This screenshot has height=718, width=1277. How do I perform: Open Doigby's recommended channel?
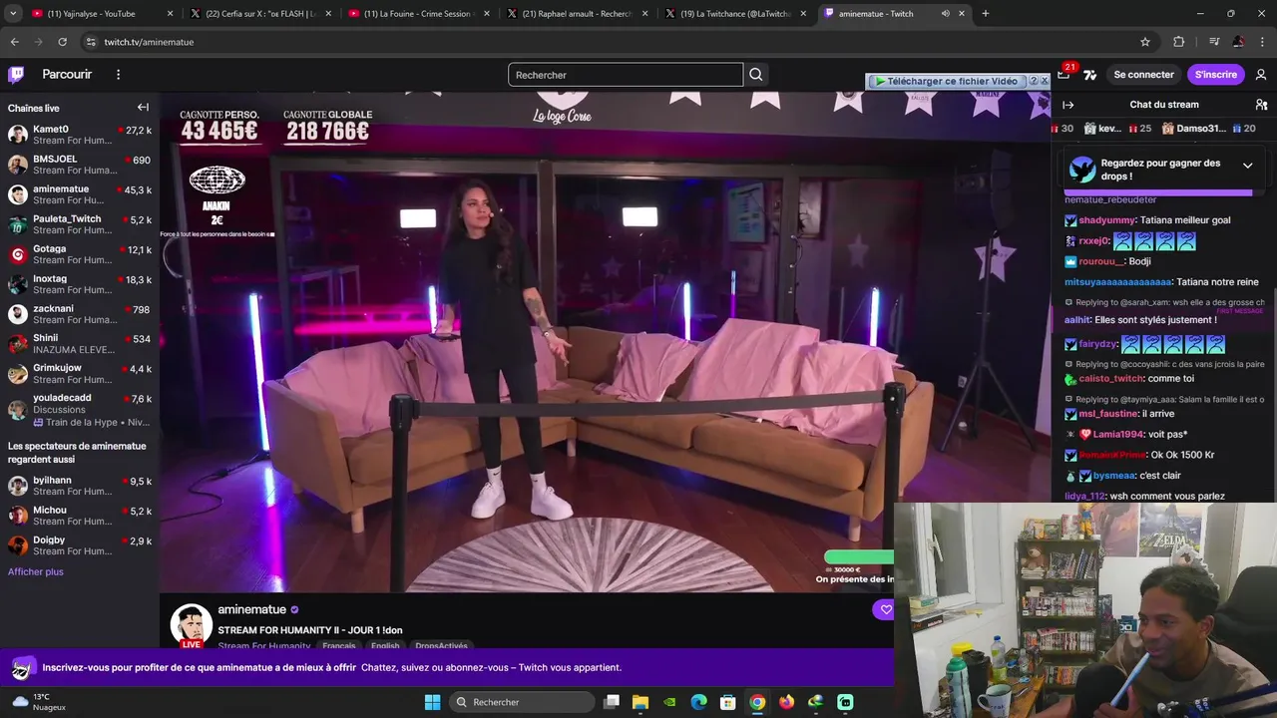pyautogui.click(x=80, y=545)
